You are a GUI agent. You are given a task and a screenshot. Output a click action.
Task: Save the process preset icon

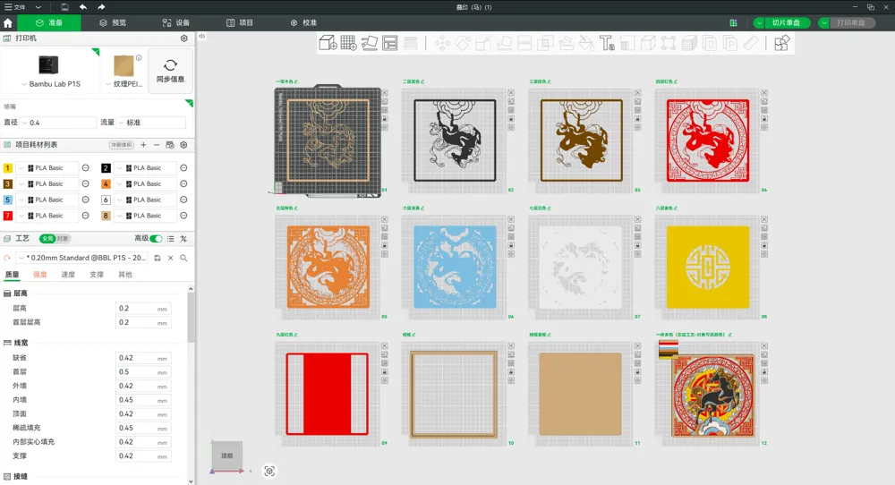click(158, 258)
